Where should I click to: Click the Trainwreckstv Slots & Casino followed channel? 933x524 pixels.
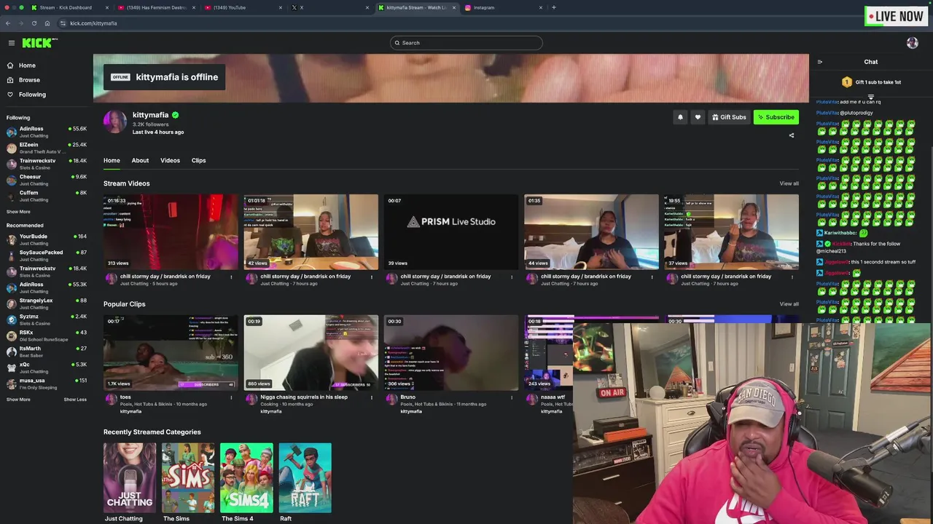tap(46, 164)
